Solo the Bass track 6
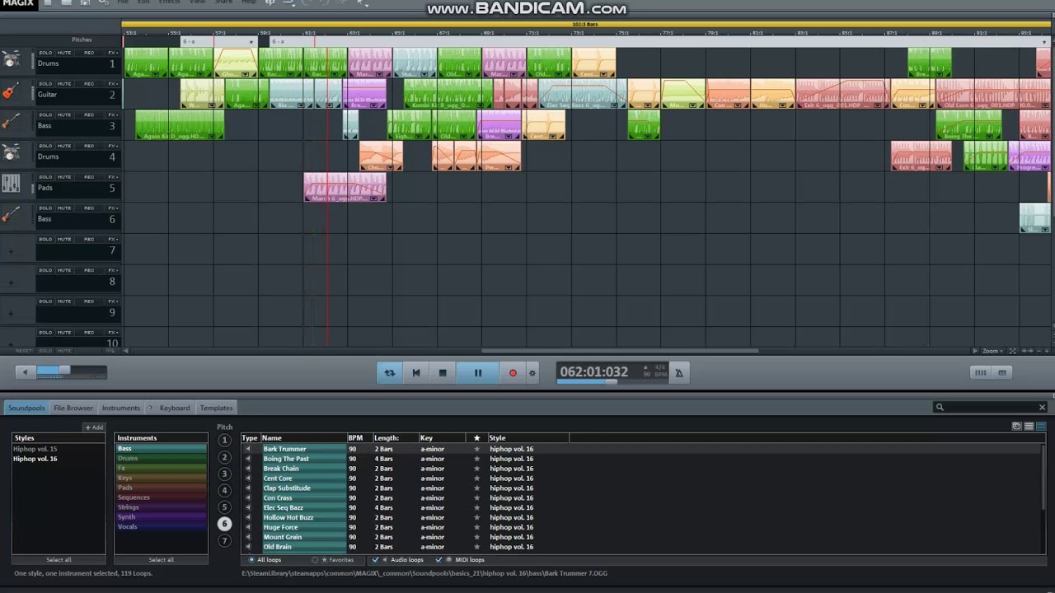1055x593 pixels. pyautogui.click(x=45, y=208)
